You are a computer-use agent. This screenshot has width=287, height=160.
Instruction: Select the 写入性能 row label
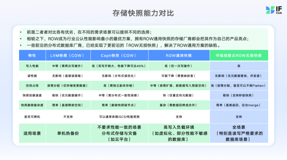tap(32, 66)
